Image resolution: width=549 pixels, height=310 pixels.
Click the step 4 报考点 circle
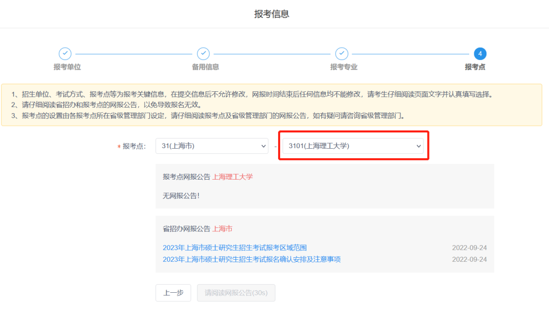pos(480,54)
